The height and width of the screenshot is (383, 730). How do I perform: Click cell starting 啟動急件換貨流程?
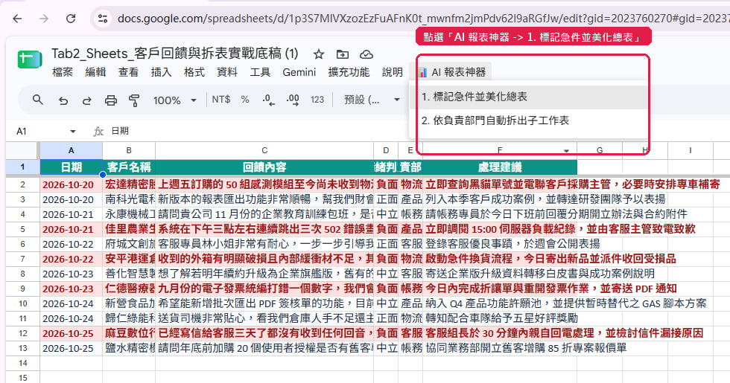[500, 259]
